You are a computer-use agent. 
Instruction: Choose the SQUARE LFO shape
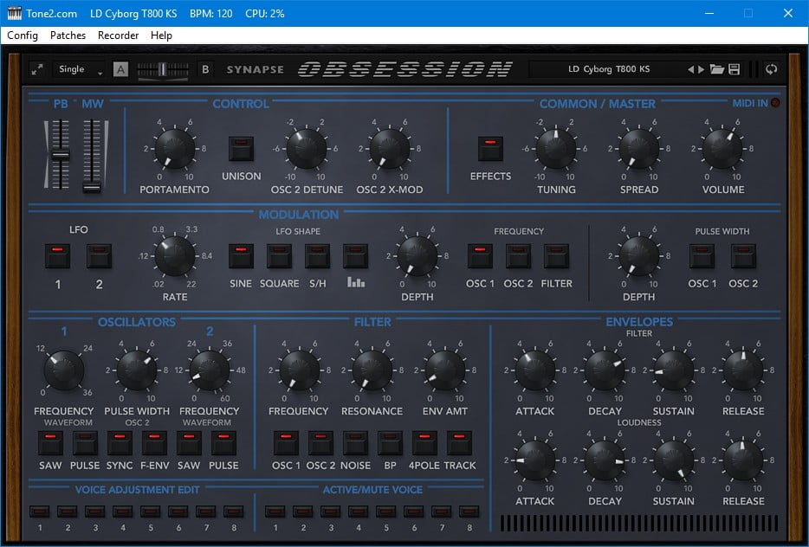279,256
